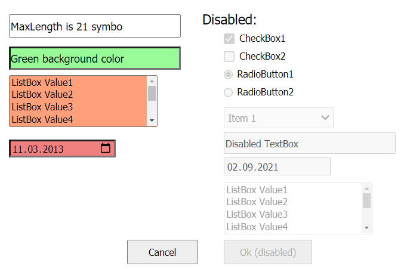Toggle the CheckBox2 checkbox
This screenshot has width=407, height=269.
point(229,57)
